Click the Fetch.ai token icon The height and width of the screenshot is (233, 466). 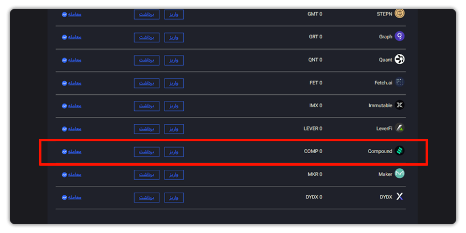(x=399, y=82)
